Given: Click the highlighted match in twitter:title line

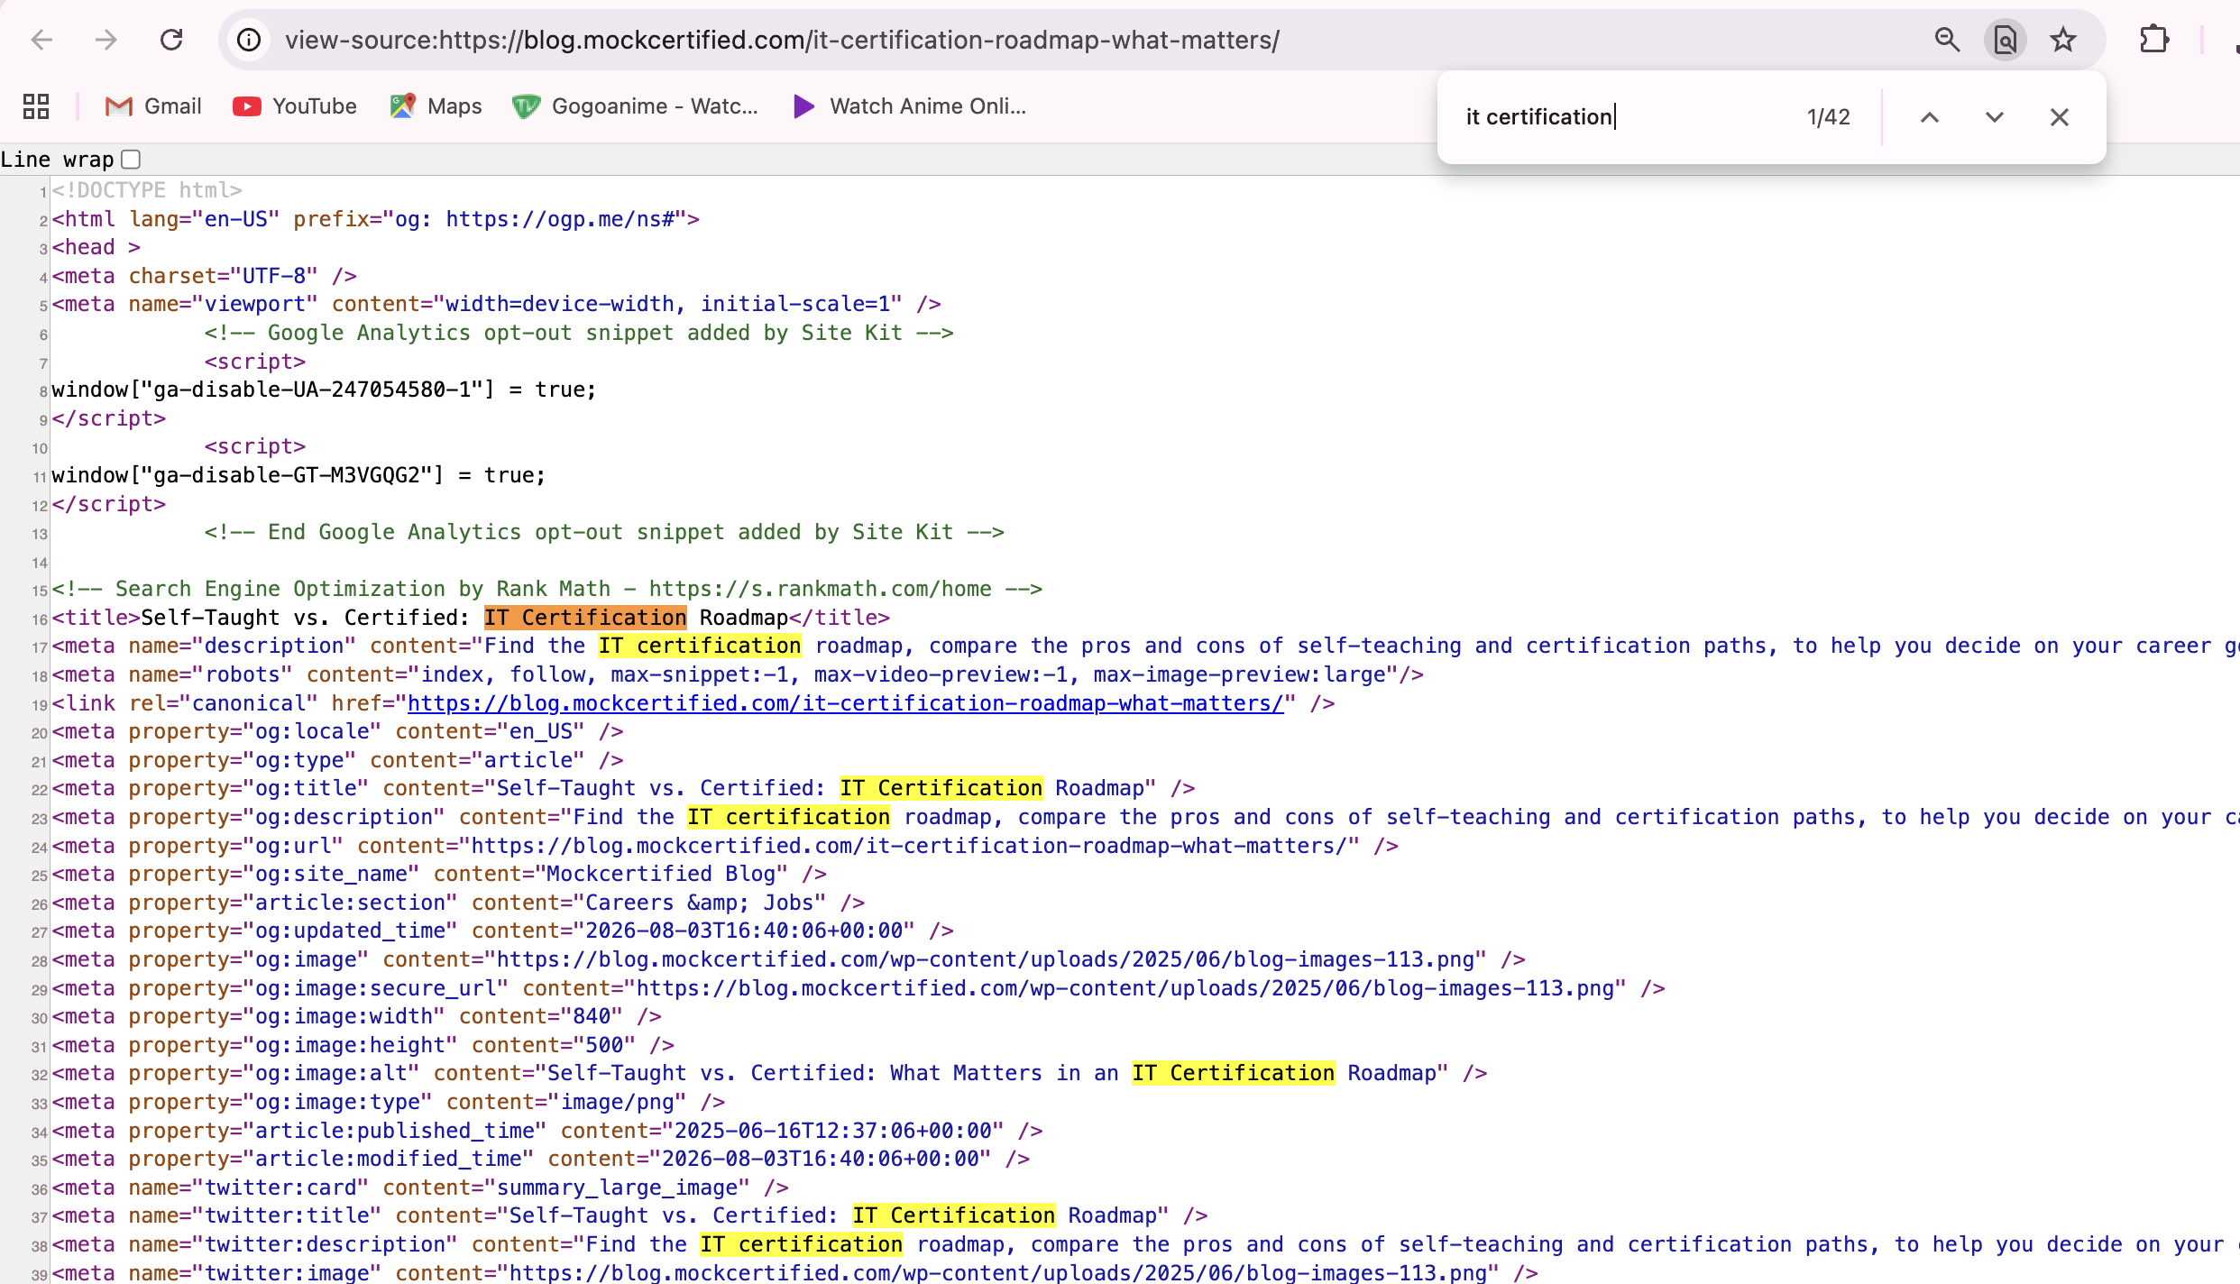Looking at the screenshot, I should 954,1215.
